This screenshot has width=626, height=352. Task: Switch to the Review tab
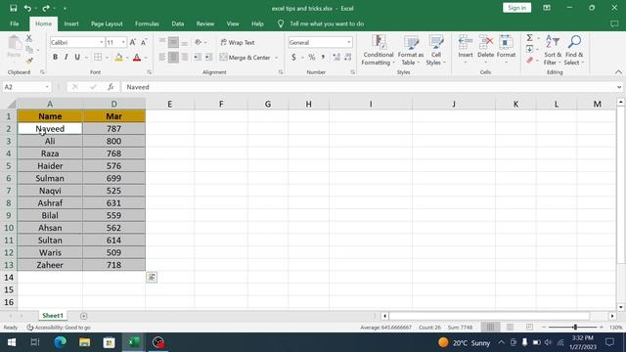tap(204, 23)
